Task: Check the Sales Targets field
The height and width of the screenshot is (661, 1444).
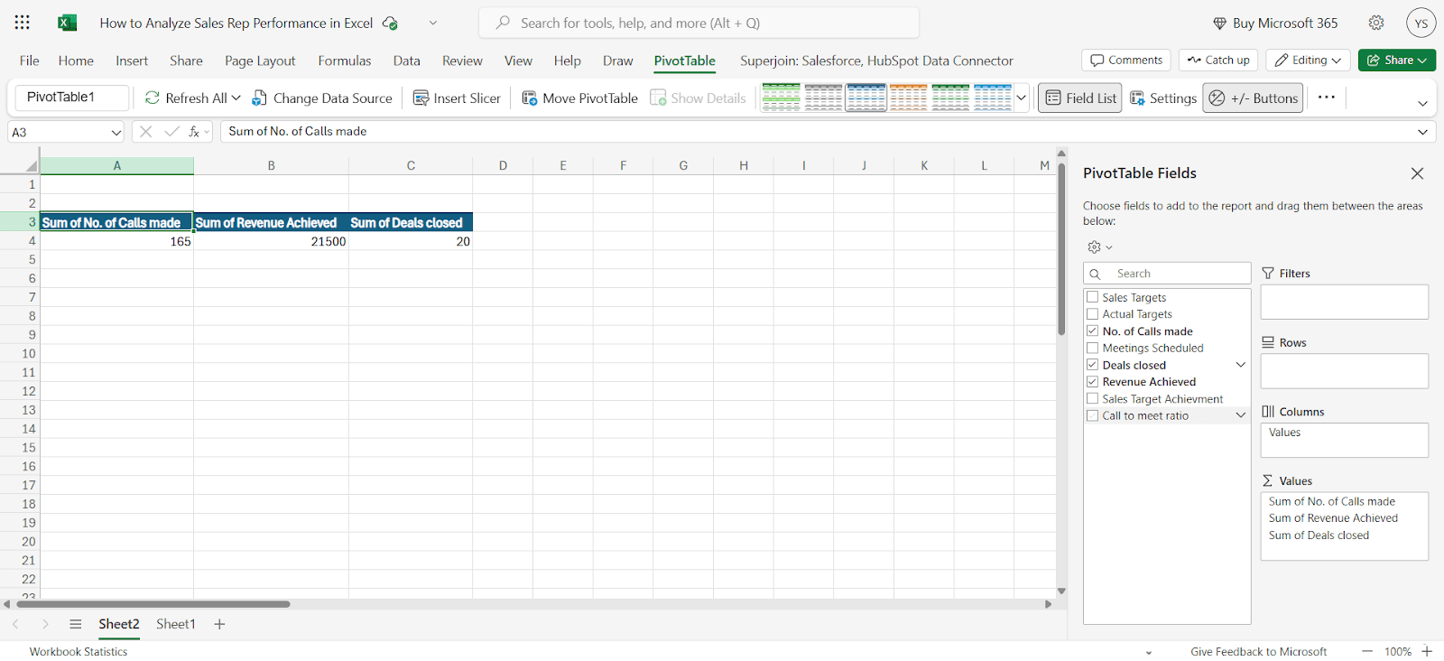Action: click(1093, 297)
